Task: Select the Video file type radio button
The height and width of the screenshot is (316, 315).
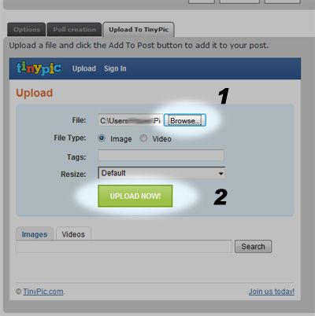Action: (x=143, y=138)
